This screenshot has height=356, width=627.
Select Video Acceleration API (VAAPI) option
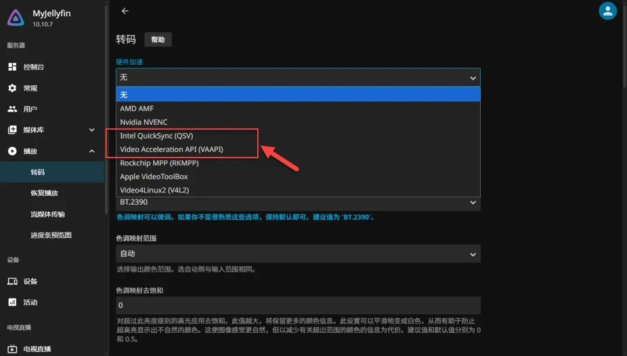click(x=298, y=149)
